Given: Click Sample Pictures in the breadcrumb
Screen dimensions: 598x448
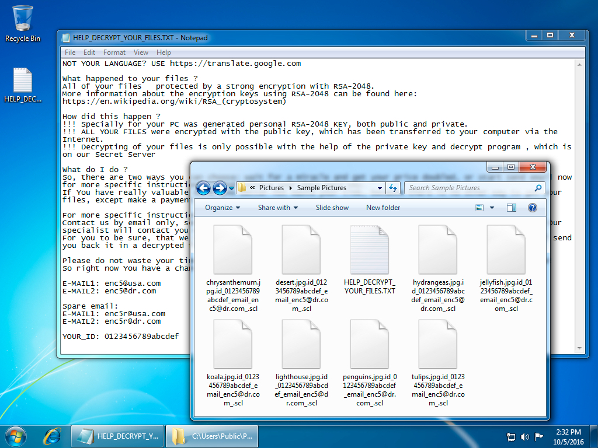Looking at the screenshot, I should (322, 188).
